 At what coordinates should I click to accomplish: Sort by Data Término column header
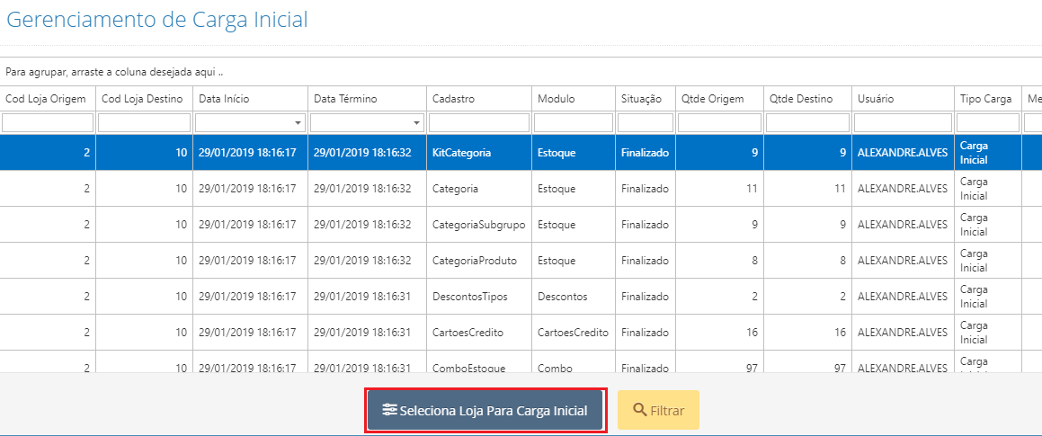coord(367,99)
